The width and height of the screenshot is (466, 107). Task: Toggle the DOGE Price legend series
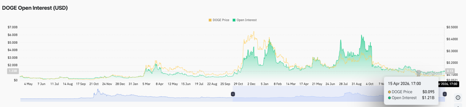[x=219, y=20]
